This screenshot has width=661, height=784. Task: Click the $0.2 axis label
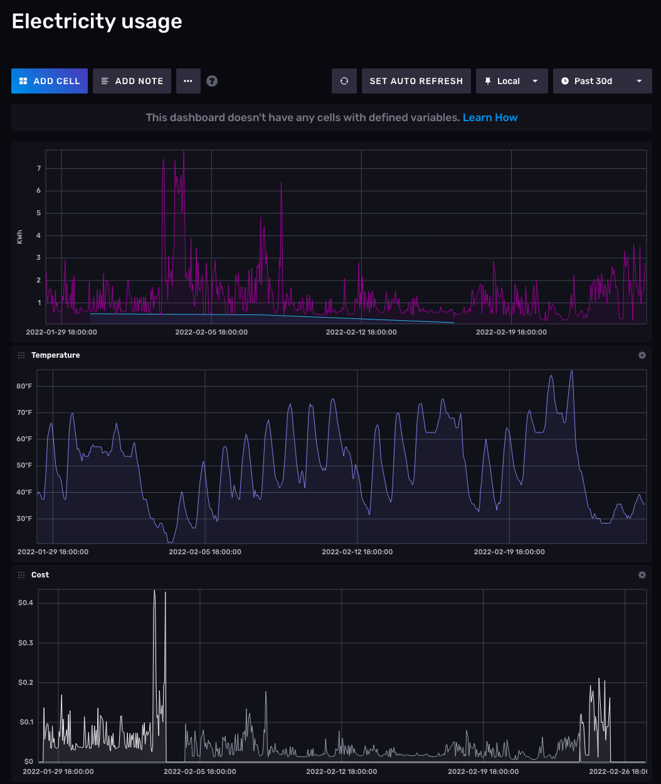click(26, 682)
